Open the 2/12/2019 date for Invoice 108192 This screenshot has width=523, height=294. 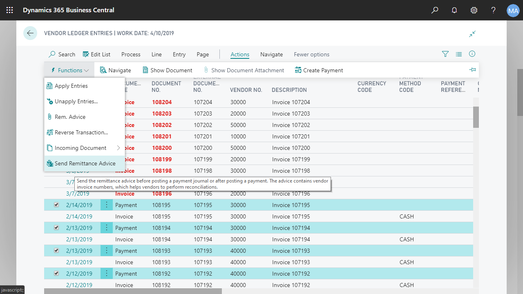[x=79, y=285]
